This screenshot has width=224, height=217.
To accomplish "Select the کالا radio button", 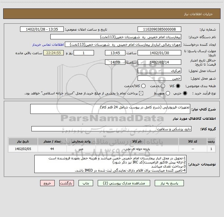I will click(178, 86).
